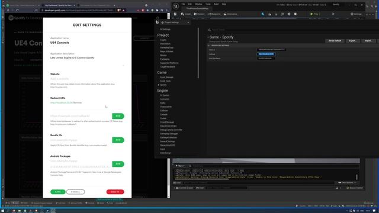Screen dimensions: 379x213
Task: Select Maps & Modes under Project
Action: click(x=166, y=51)
